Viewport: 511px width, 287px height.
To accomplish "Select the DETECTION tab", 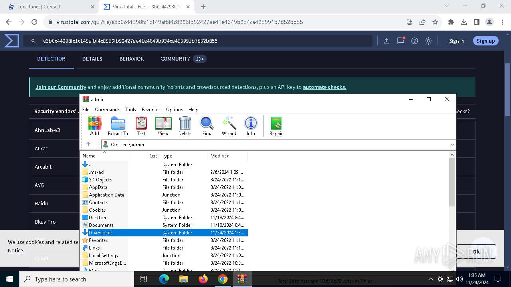I will click(51, 59).
